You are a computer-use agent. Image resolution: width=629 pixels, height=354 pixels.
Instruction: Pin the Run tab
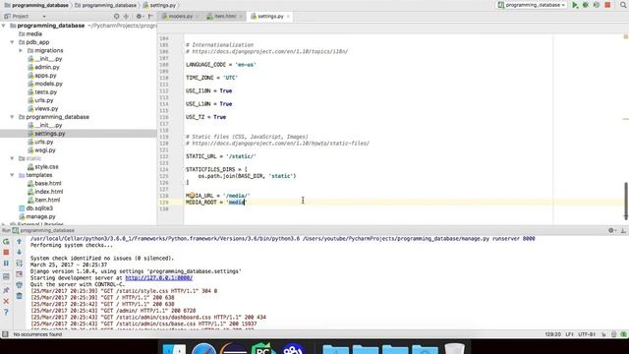[6, 290]
